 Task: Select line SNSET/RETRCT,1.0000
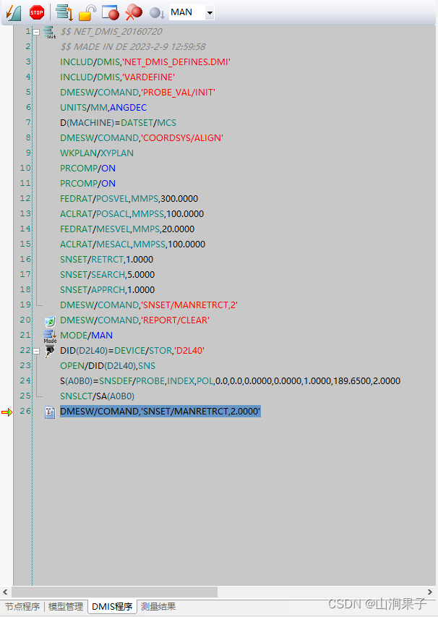pyautogui.click(x=106, y=260)
